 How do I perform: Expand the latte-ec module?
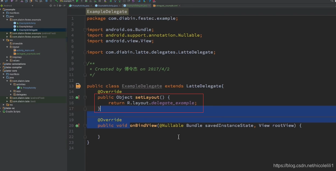pos(1,108)
